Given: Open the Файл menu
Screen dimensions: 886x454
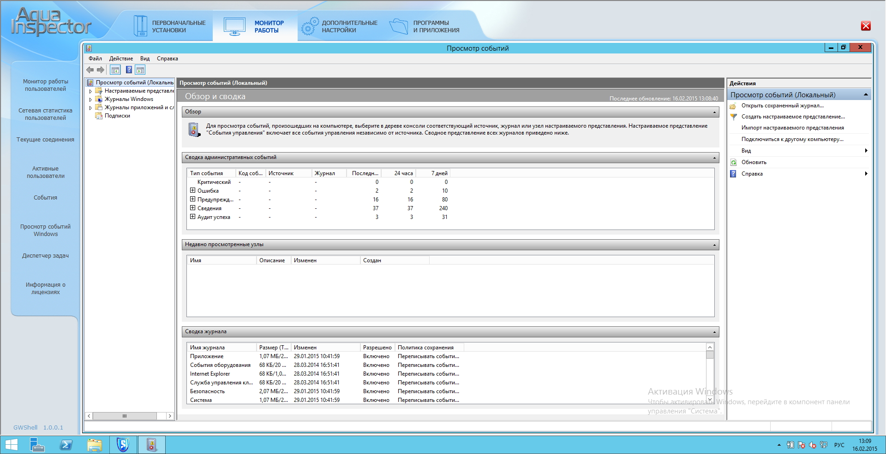Looking at the screenshot, I should [x=95, y=59].
